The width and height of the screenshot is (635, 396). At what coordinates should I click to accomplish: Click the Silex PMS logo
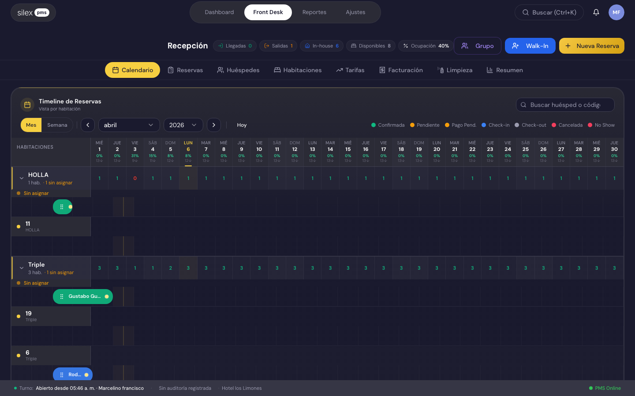(x=33, y=13)
